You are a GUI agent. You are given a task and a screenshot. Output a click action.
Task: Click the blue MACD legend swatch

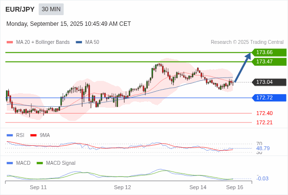pos(10,163)
